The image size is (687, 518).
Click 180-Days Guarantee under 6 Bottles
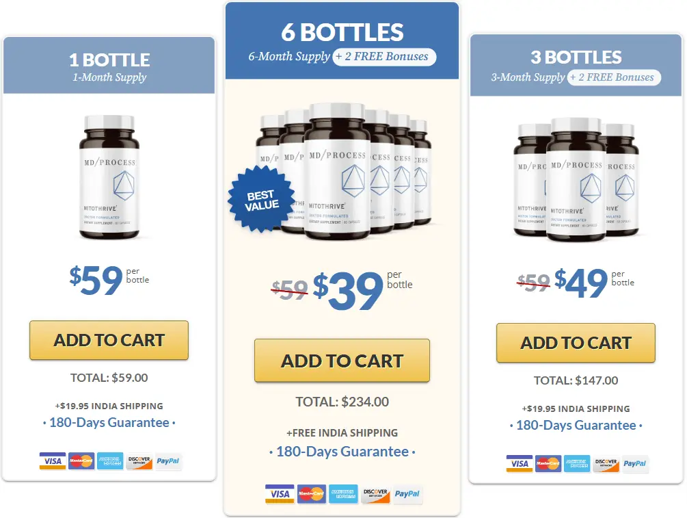(342, 452)
